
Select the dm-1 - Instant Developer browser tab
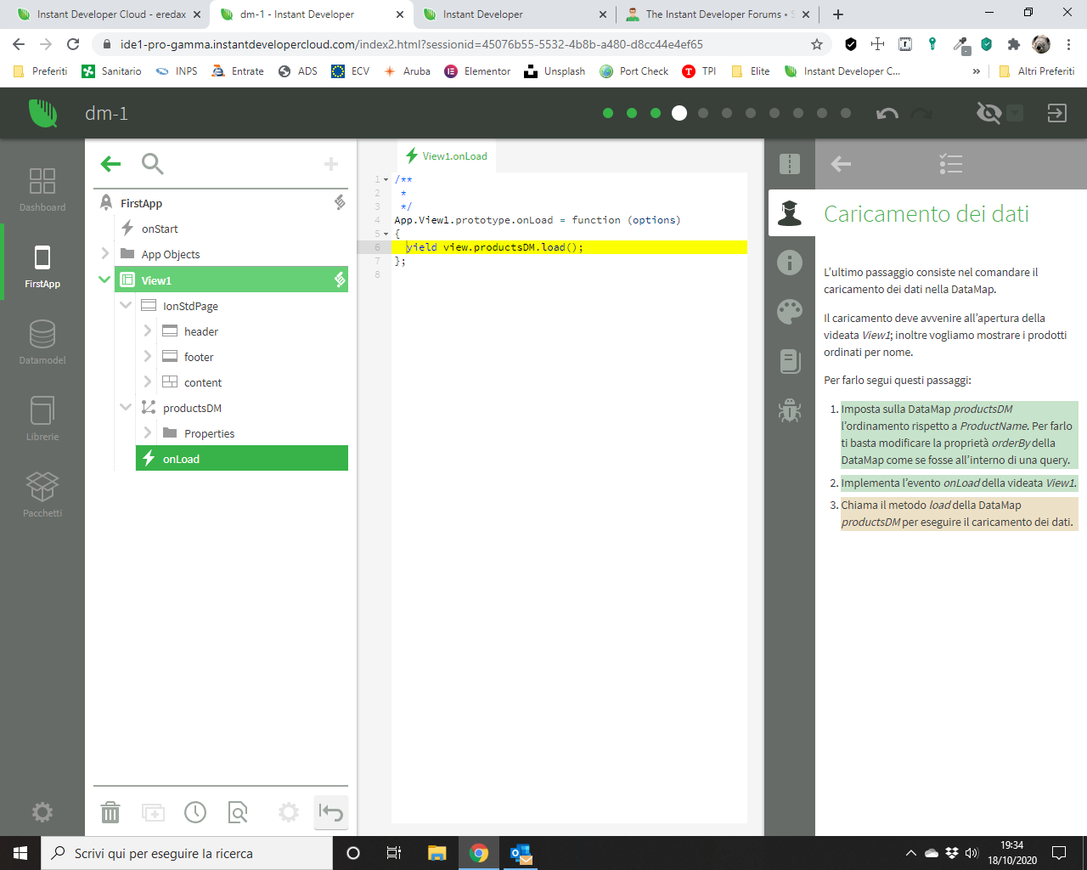(312, 14)
